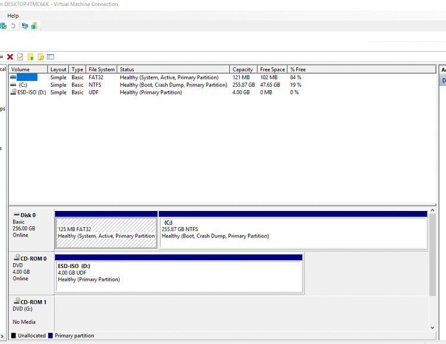The image size is (446, 344).
Task: Sort by the Volume column header
Action: [x=28, y=70]
